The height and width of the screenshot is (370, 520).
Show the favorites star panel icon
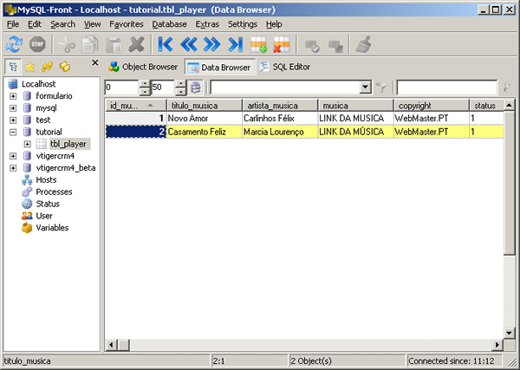click(x=29, y=67)
